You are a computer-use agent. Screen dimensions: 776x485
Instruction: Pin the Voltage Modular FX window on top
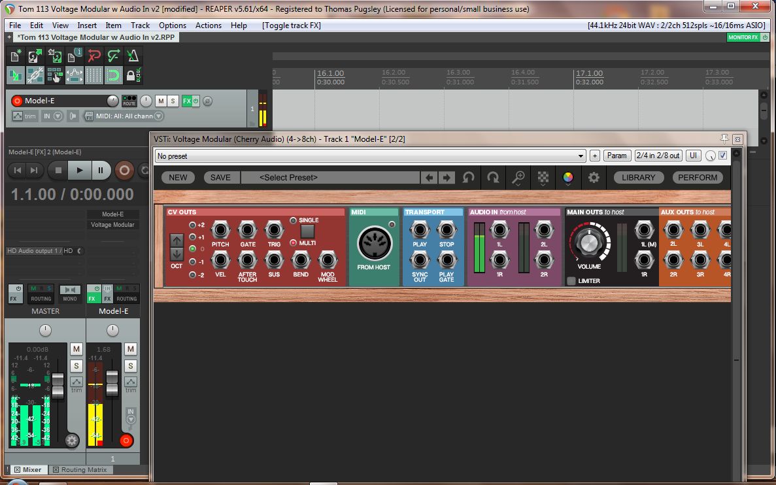pos(724,139)
